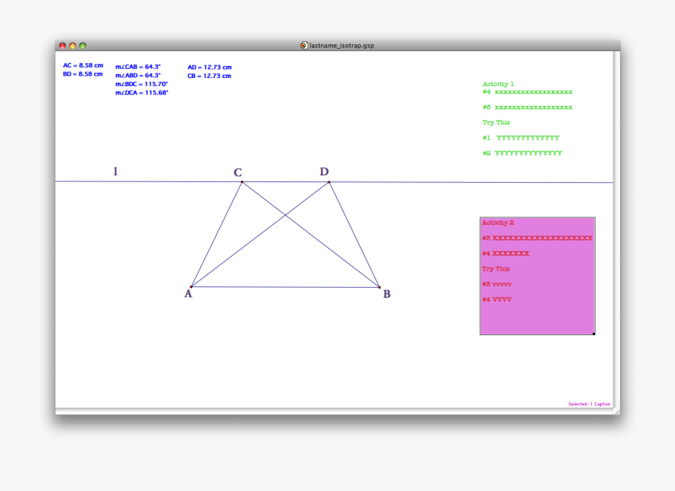The image size is (675, 491).
Task: Select segment AB at the triangle base
Action: point(286,286)
